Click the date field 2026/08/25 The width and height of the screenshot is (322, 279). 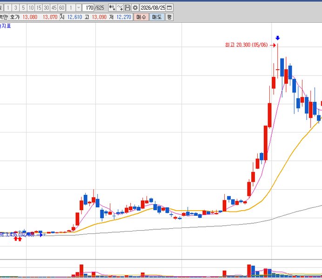tap(153, 8)
